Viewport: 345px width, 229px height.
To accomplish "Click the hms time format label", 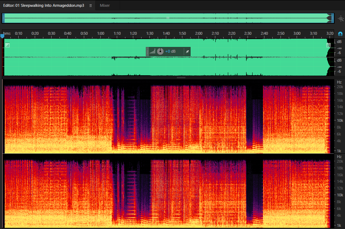I will [7, 33].
